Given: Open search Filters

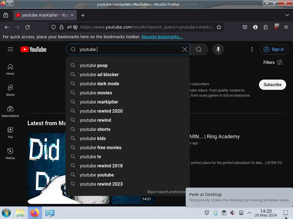Looking at the screenshot, I should 273,62.
